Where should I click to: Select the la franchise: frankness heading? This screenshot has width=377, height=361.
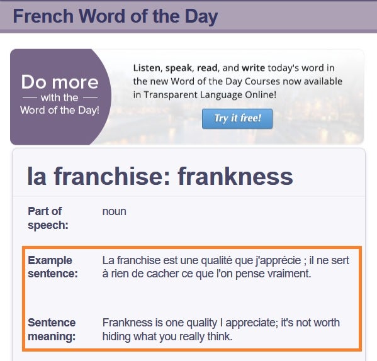tap(160, 177)
